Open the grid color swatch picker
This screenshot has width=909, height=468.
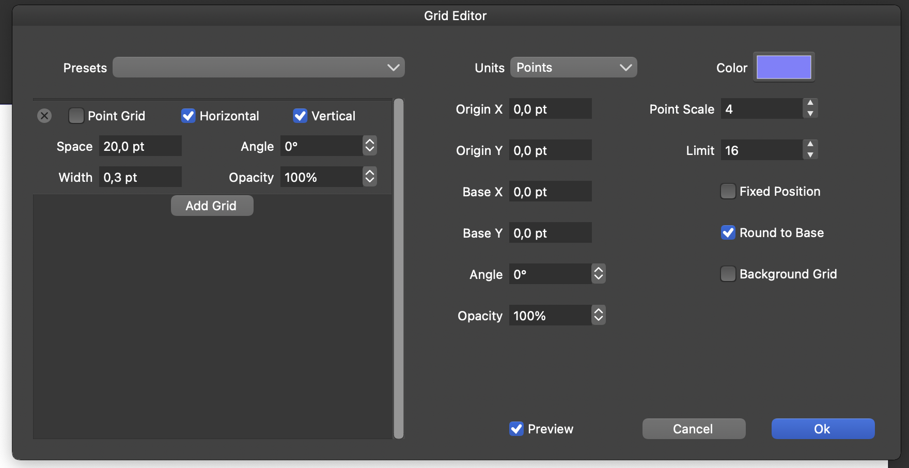[783, 67]
